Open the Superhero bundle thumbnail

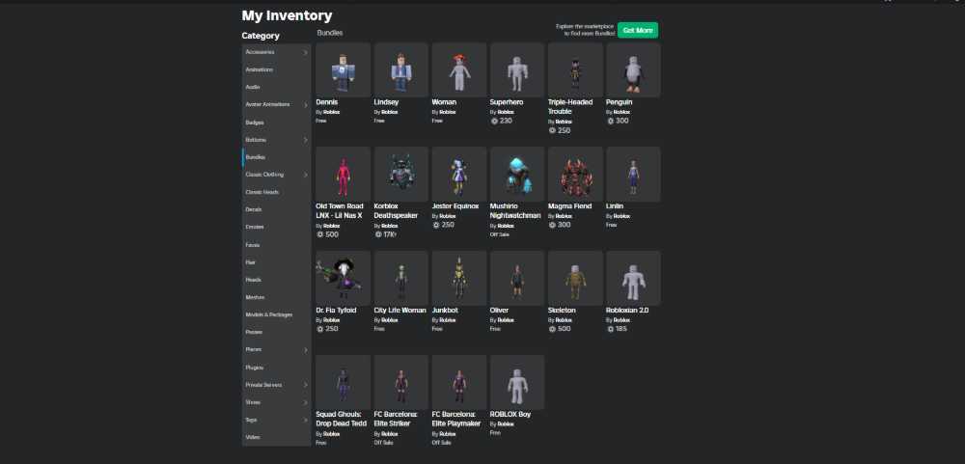[517, 69]
